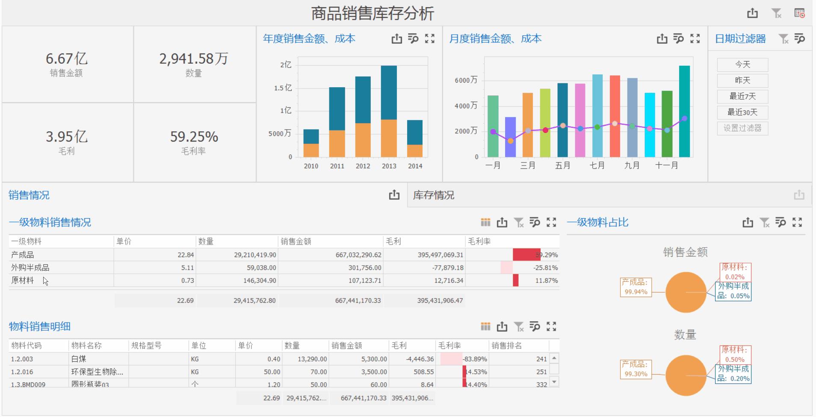816x417 pixels.
Task: Click the 2013 bar in the yearly chart
Action: [389, 111]
